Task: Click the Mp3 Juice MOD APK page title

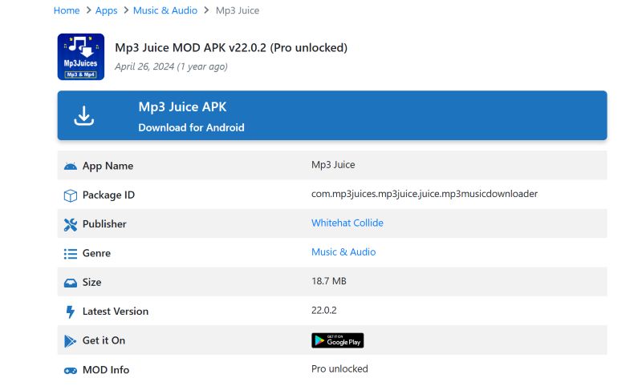Action: pyautogui.click(x=231, y=48)
